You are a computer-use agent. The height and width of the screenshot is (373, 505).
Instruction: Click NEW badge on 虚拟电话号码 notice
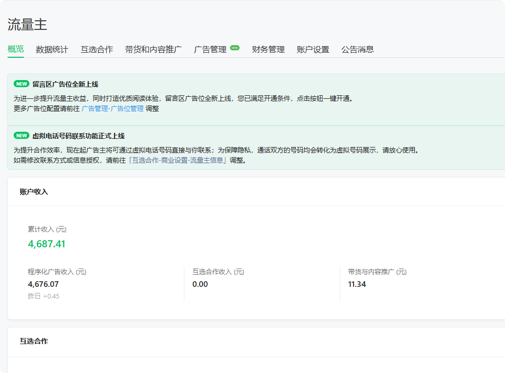[x=21, y=136]
